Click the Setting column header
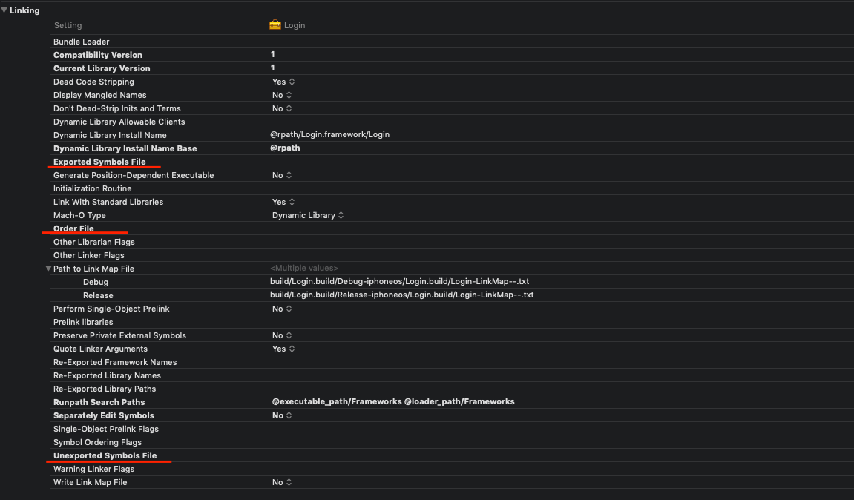The height and width of the screenshot is (500, 854). coord(68,25)
